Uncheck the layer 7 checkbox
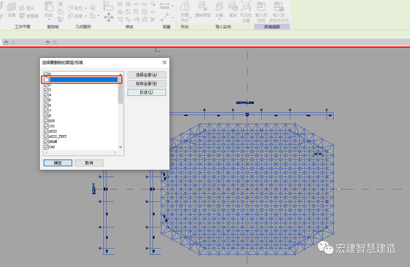Screen dimensions: 410x267 click(x=46, y=111)
